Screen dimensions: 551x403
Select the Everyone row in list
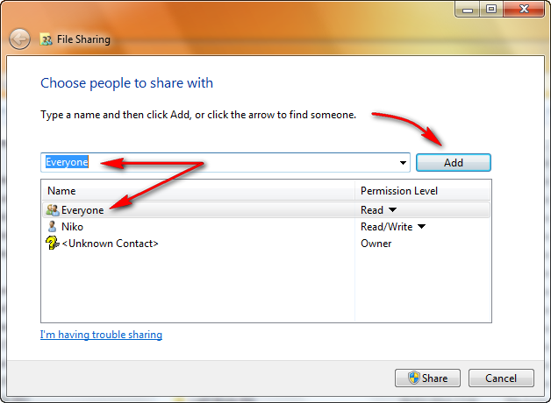[266, 209]
